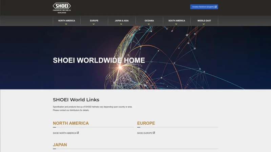
Task: Open the Investor Relations (English) button
Action: tap(204, 7)
